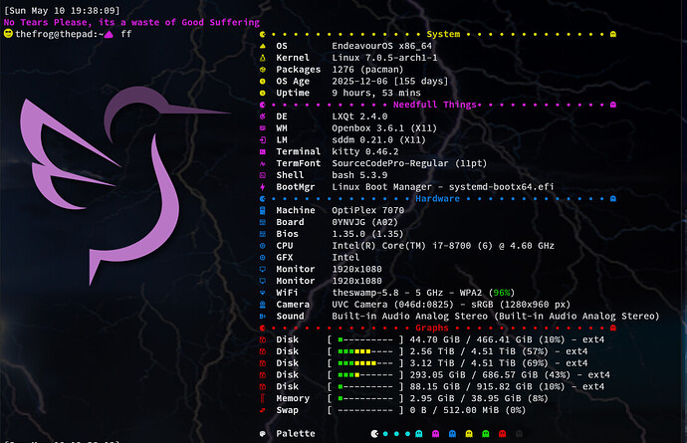Click the Memory row icon
687x443 pixels.
coord(263,398)
